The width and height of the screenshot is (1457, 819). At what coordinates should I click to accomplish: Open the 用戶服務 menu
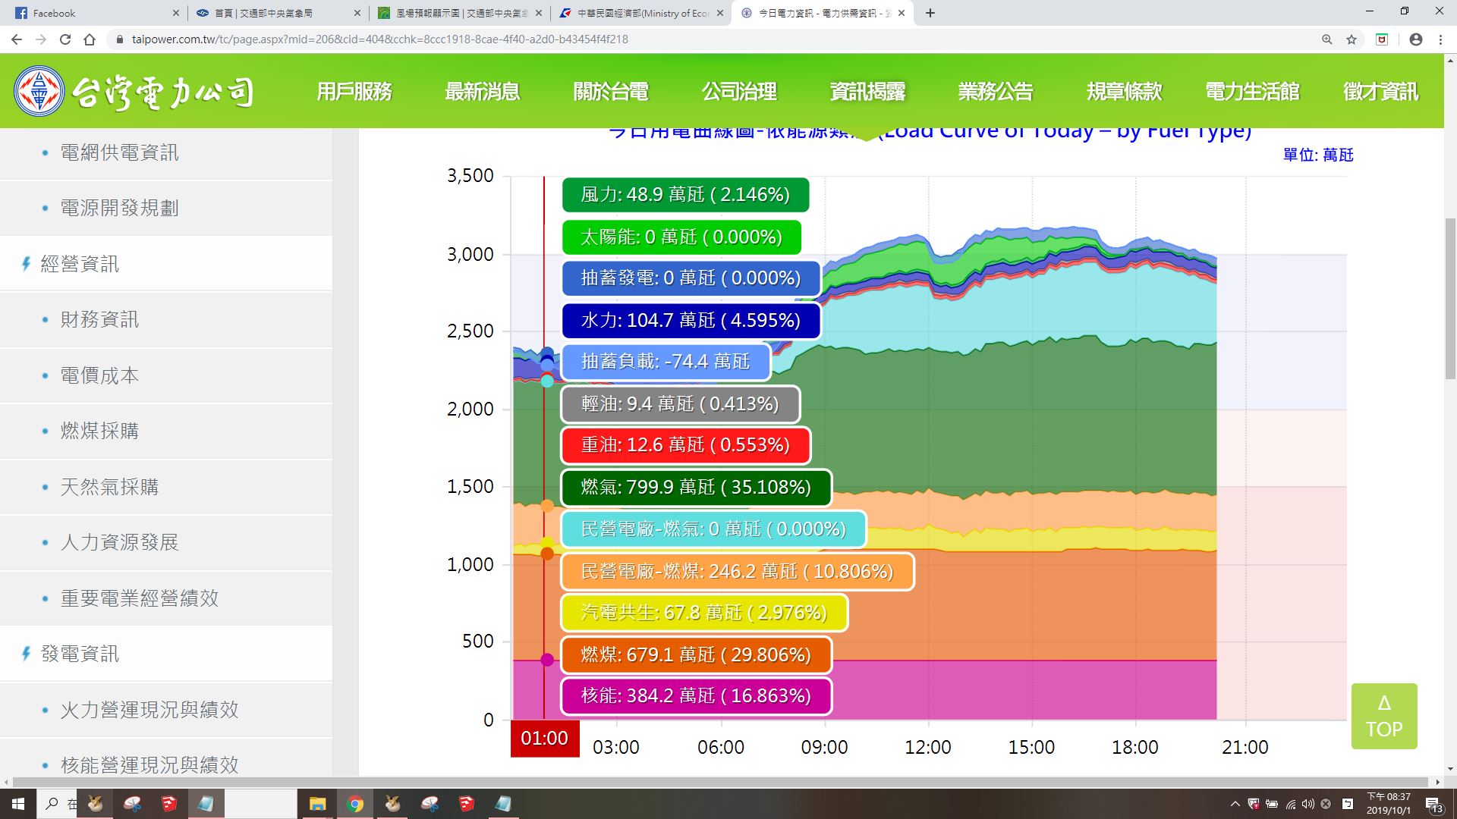354,92
